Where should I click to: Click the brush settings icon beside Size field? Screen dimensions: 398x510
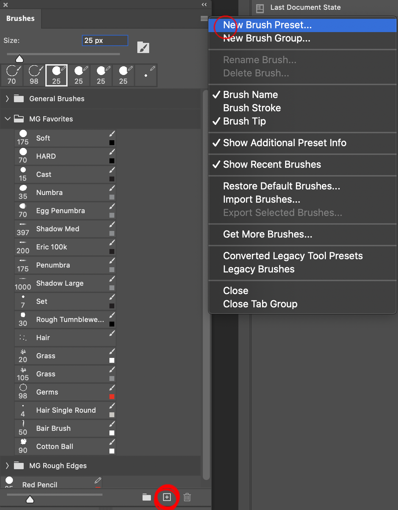point(143,47)
